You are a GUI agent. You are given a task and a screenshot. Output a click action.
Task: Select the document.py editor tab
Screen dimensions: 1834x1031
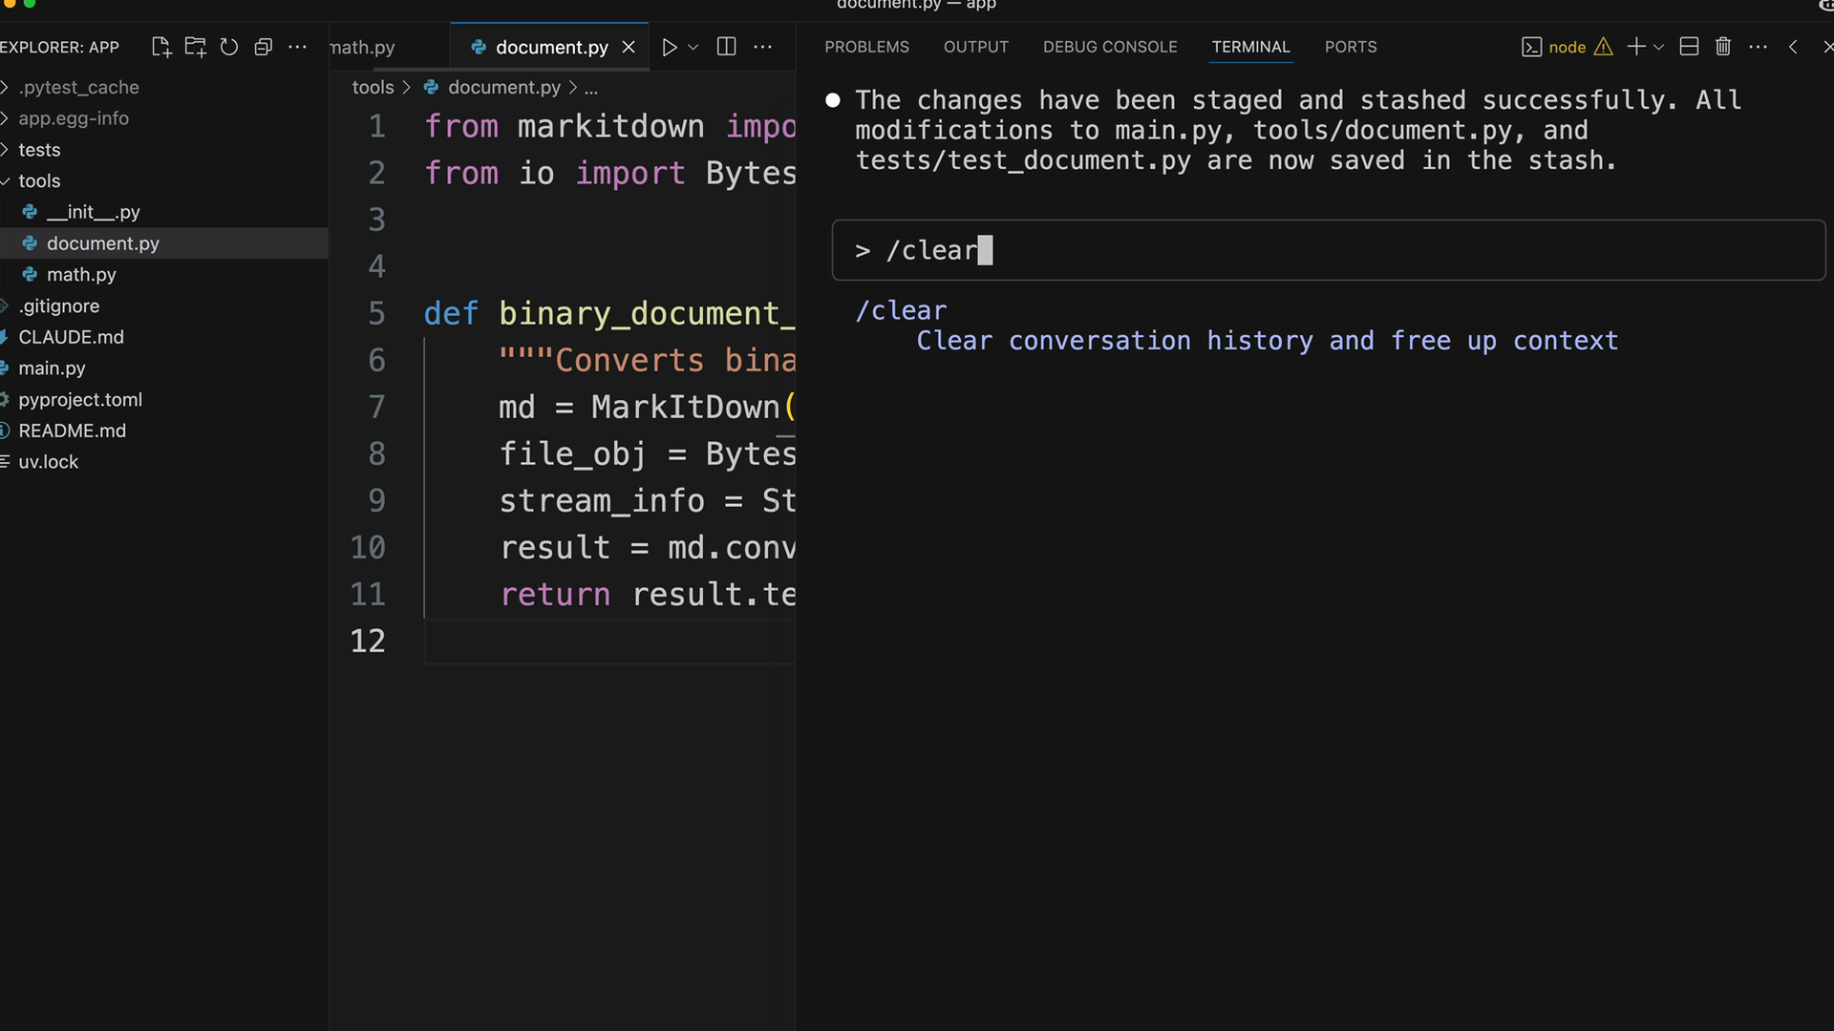[550, 47]
